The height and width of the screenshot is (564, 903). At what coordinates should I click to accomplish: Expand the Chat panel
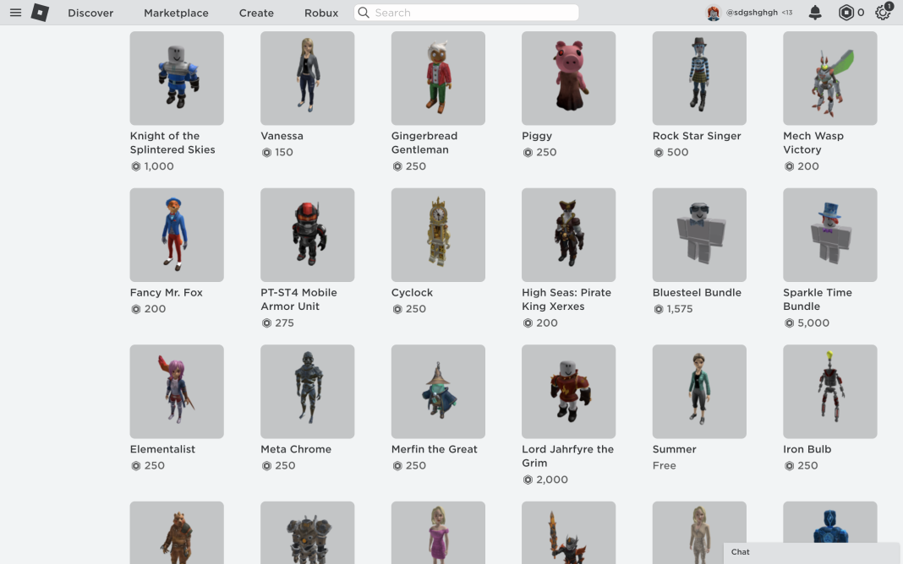pos(812,552)
